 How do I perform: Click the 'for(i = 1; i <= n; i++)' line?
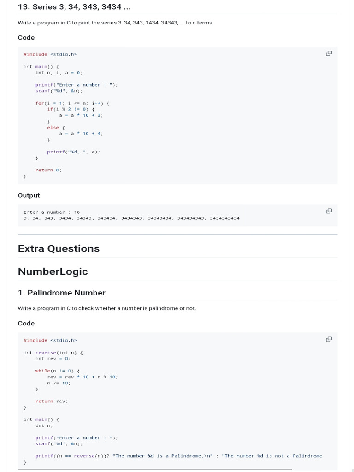pyautogui.click(x=72, y=103)
